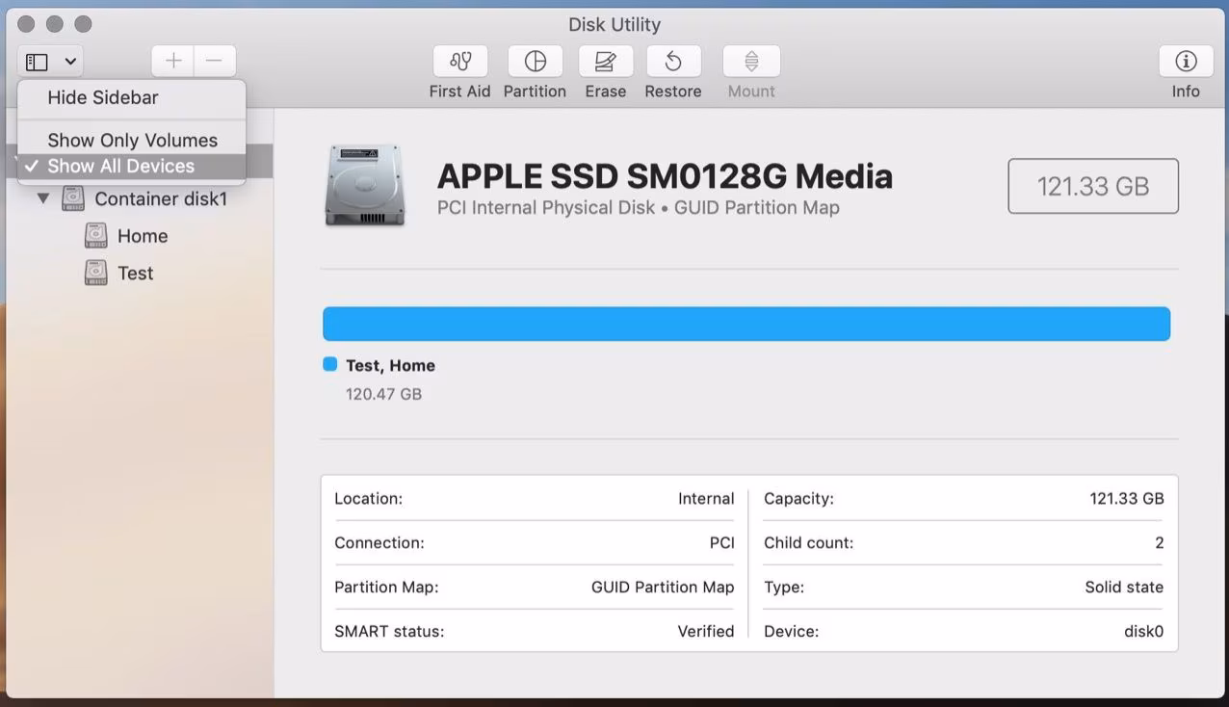The image size is (1229, 707).
Task: Click the SMART status label
Action: [x=389, y=632]
